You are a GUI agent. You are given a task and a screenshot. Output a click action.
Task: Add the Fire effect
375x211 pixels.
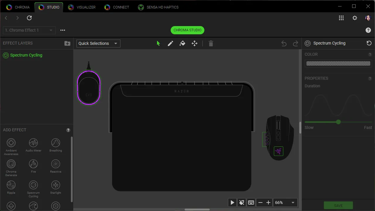click(x=33, y=166)
